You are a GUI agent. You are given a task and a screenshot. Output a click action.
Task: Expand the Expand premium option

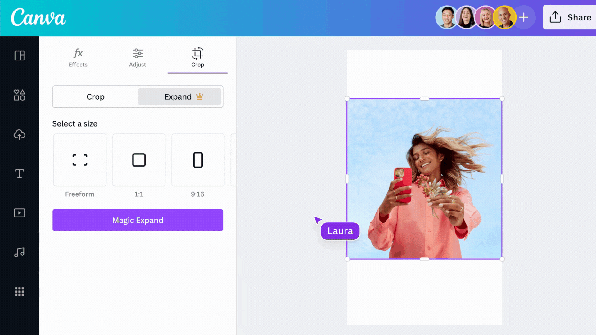(x=180, y=96)
